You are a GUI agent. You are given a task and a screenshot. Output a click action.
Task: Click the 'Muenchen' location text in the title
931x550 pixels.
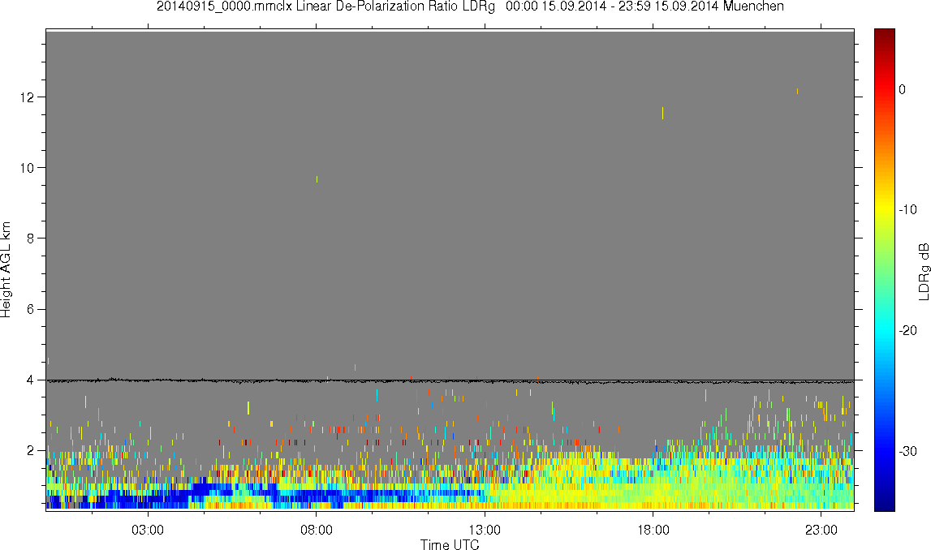[753, 6]
